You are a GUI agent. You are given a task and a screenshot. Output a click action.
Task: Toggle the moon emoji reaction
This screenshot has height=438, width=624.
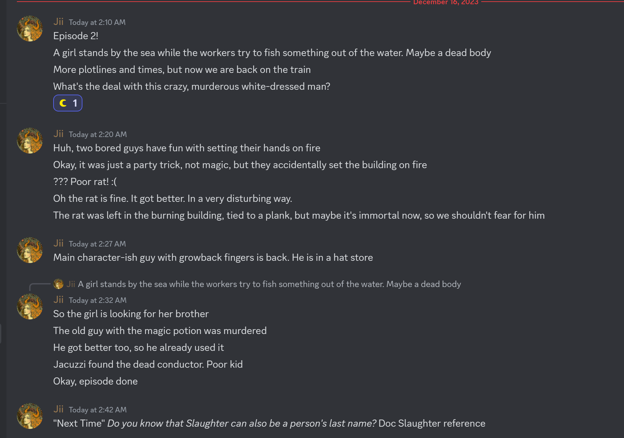(67, 103)
